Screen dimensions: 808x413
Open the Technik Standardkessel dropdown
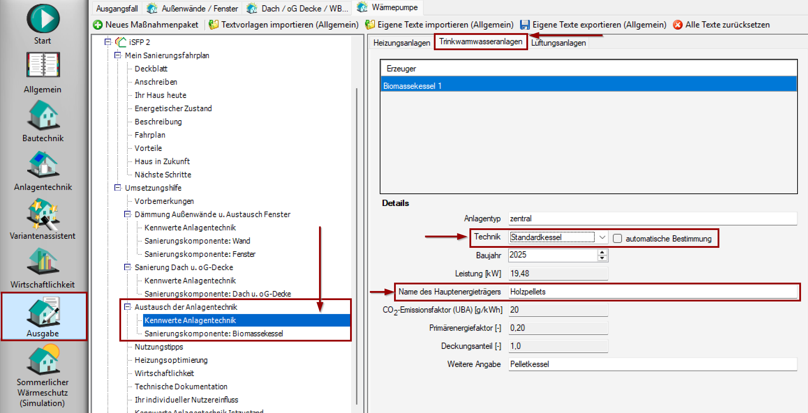[x=602, y=237]
